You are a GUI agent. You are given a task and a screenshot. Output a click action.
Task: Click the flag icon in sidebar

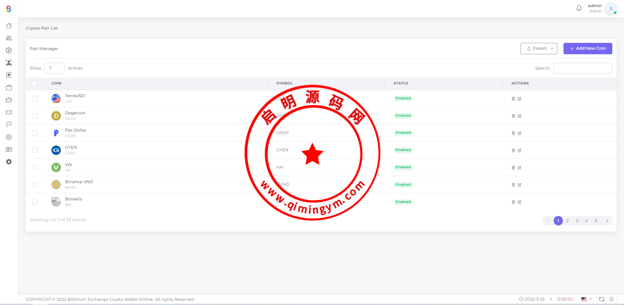[9, 124]
